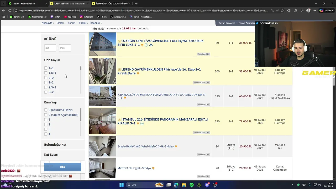Click the video icon on İSTANBUL 216 listing
This screenshot has width=336, height=189.
pyautogui.click(x=142, y=123)
